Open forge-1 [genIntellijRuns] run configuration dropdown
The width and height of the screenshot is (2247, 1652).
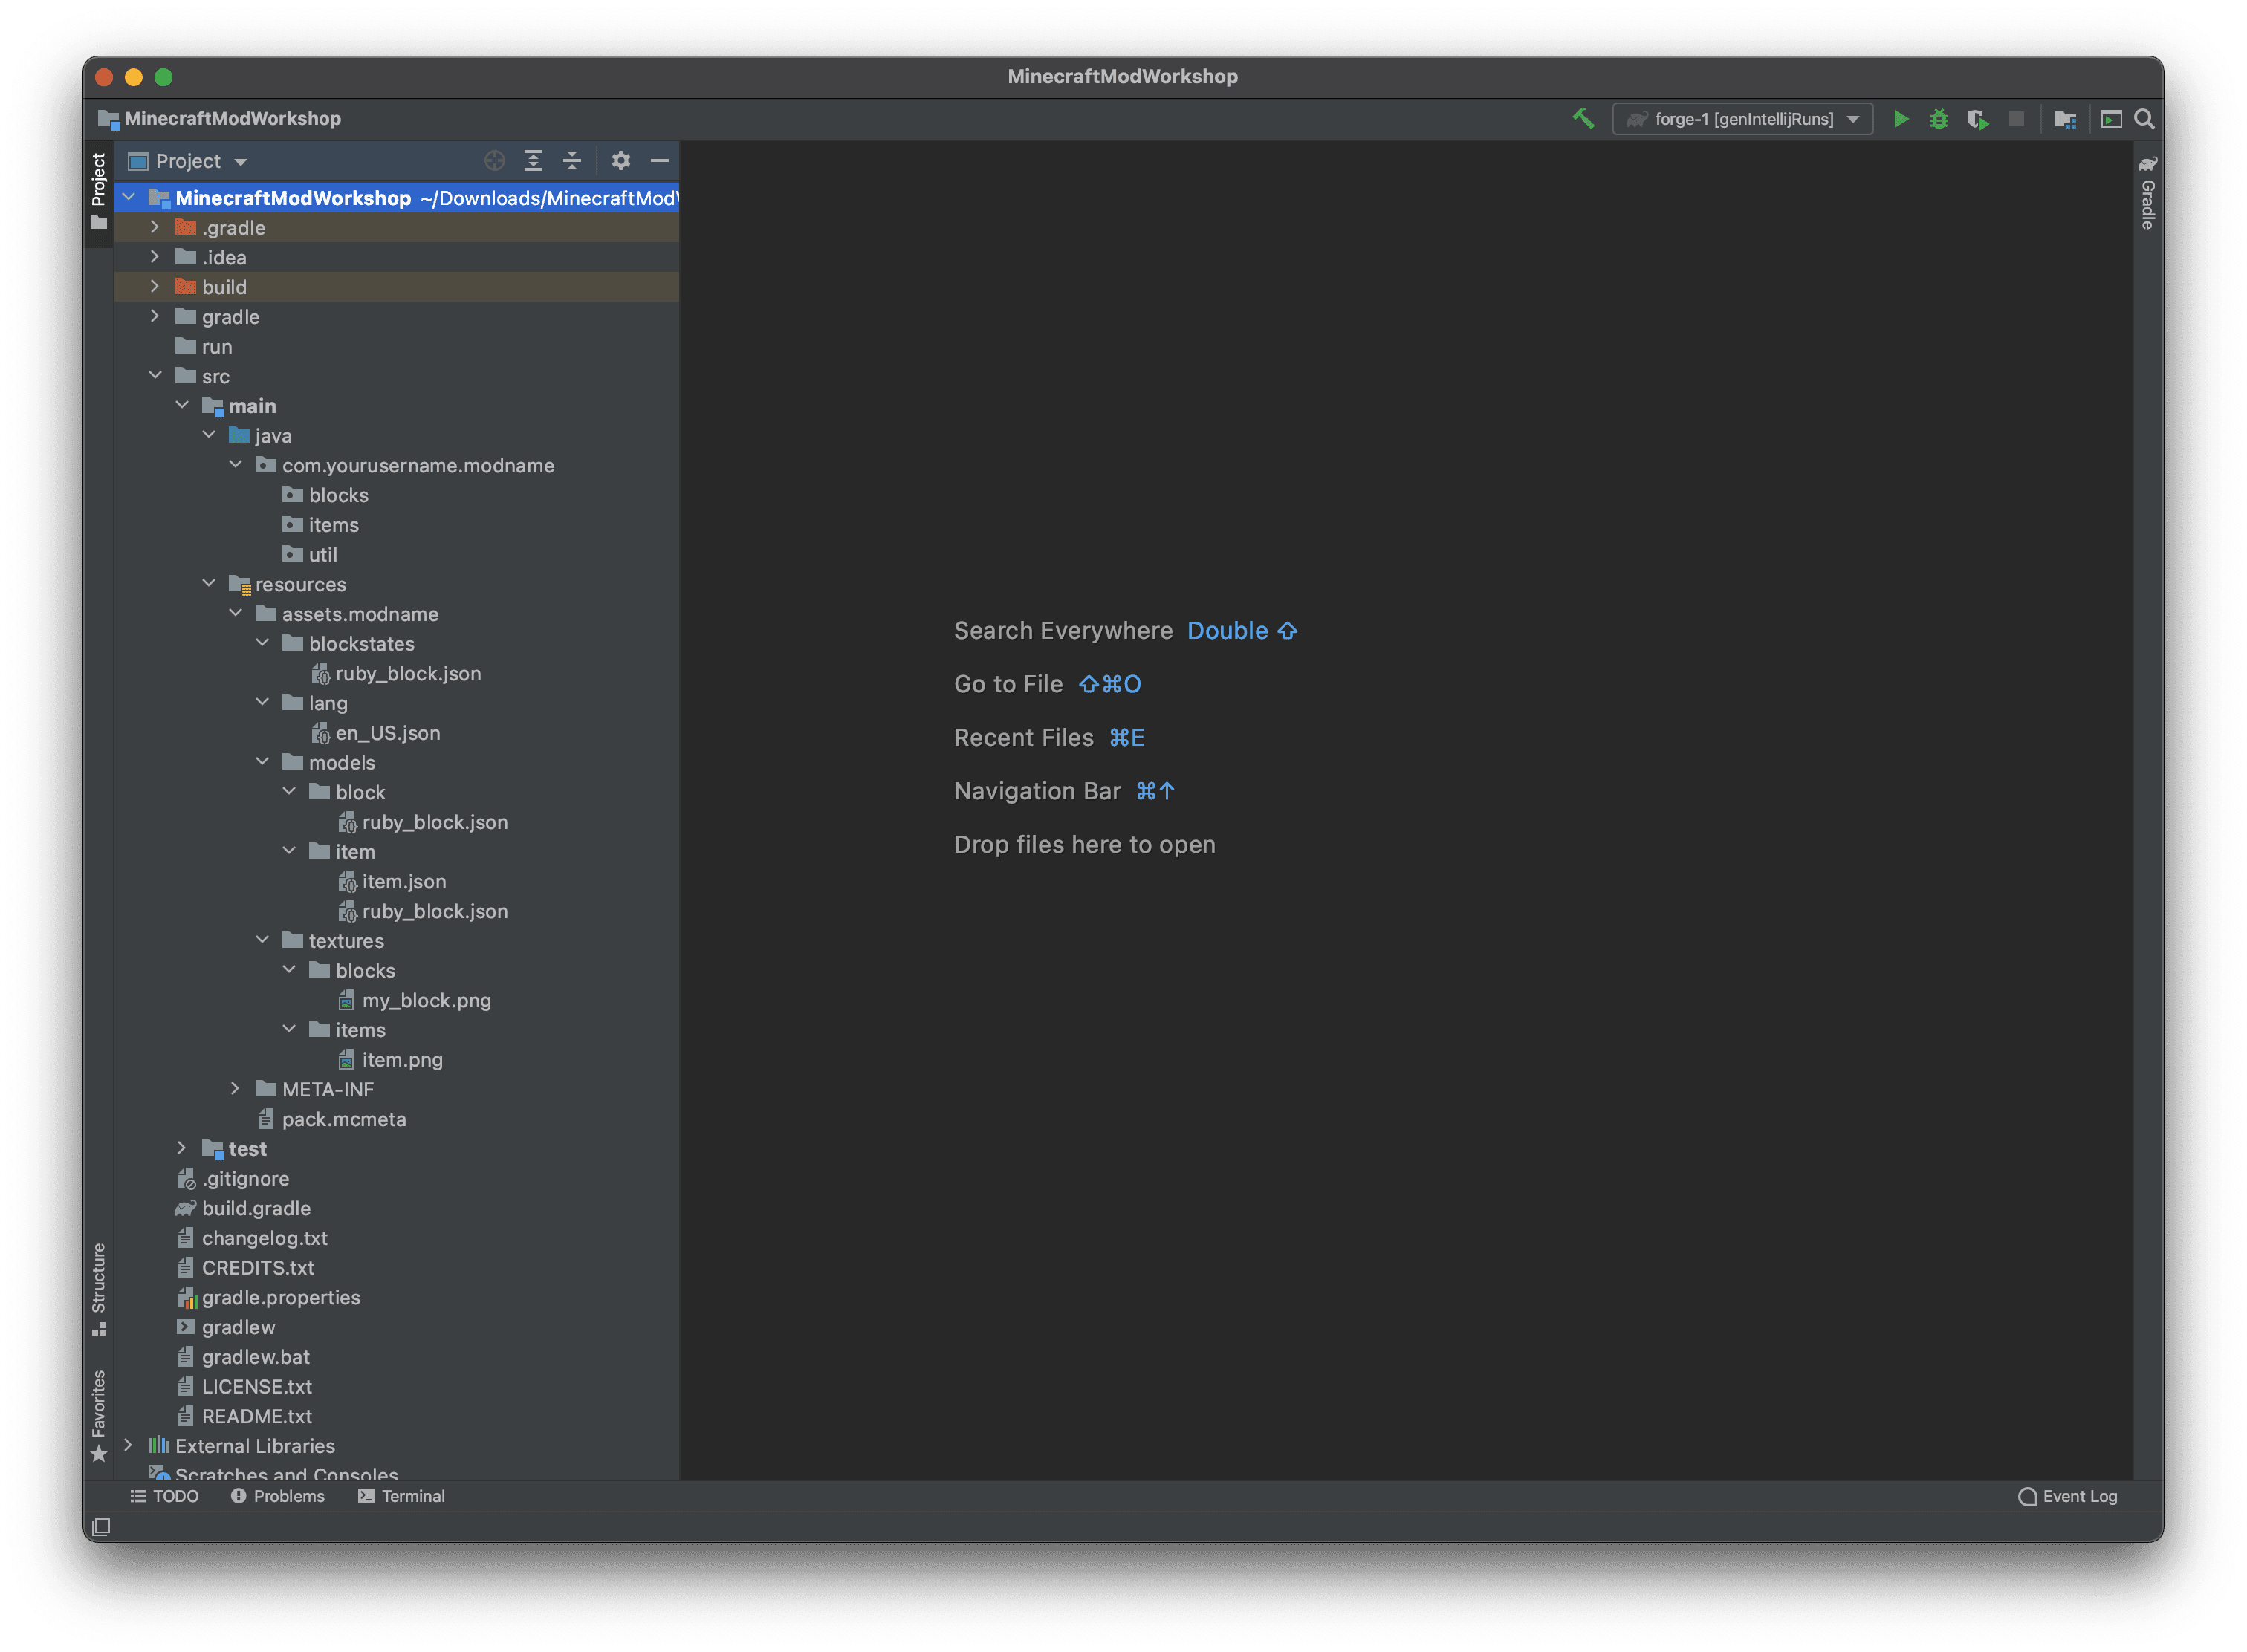coord(1742,119)
